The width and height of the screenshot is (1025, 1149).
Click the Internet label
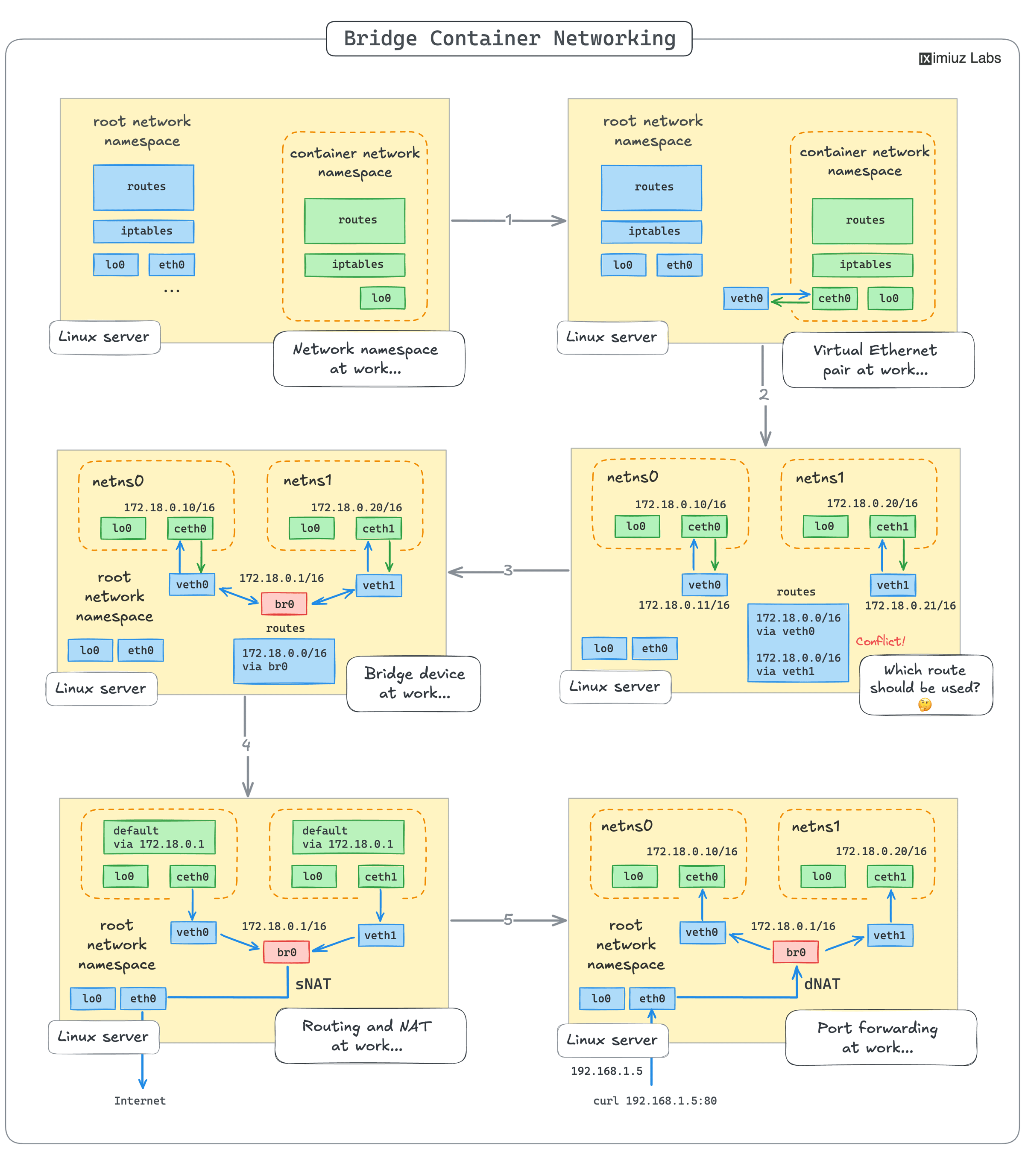140,1101
